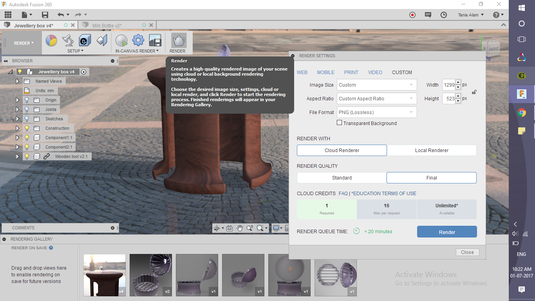Click the red record icon
Screen dimensions: 535x301
pyautogui.click(x=412, y=15)
